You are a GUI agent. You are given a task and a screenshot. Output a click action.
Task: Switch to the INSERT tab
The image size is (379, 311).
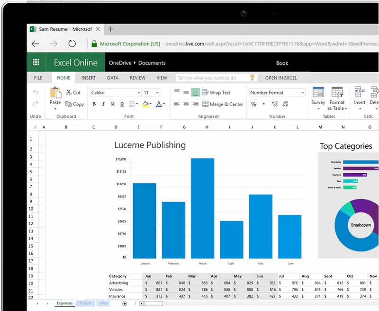(x=89, y=78)
